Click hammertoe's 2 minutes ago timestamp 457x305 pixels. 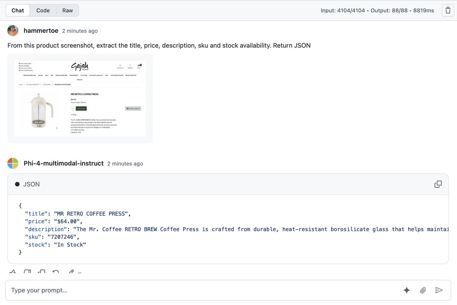click(80, 31)
